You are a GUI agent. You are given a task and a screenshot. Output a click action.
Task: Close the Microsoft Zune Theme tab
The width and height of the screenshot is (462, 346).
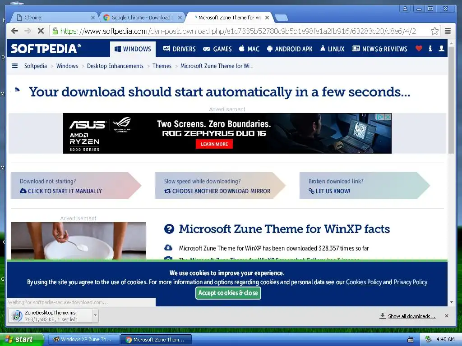(x=267, y=18)
